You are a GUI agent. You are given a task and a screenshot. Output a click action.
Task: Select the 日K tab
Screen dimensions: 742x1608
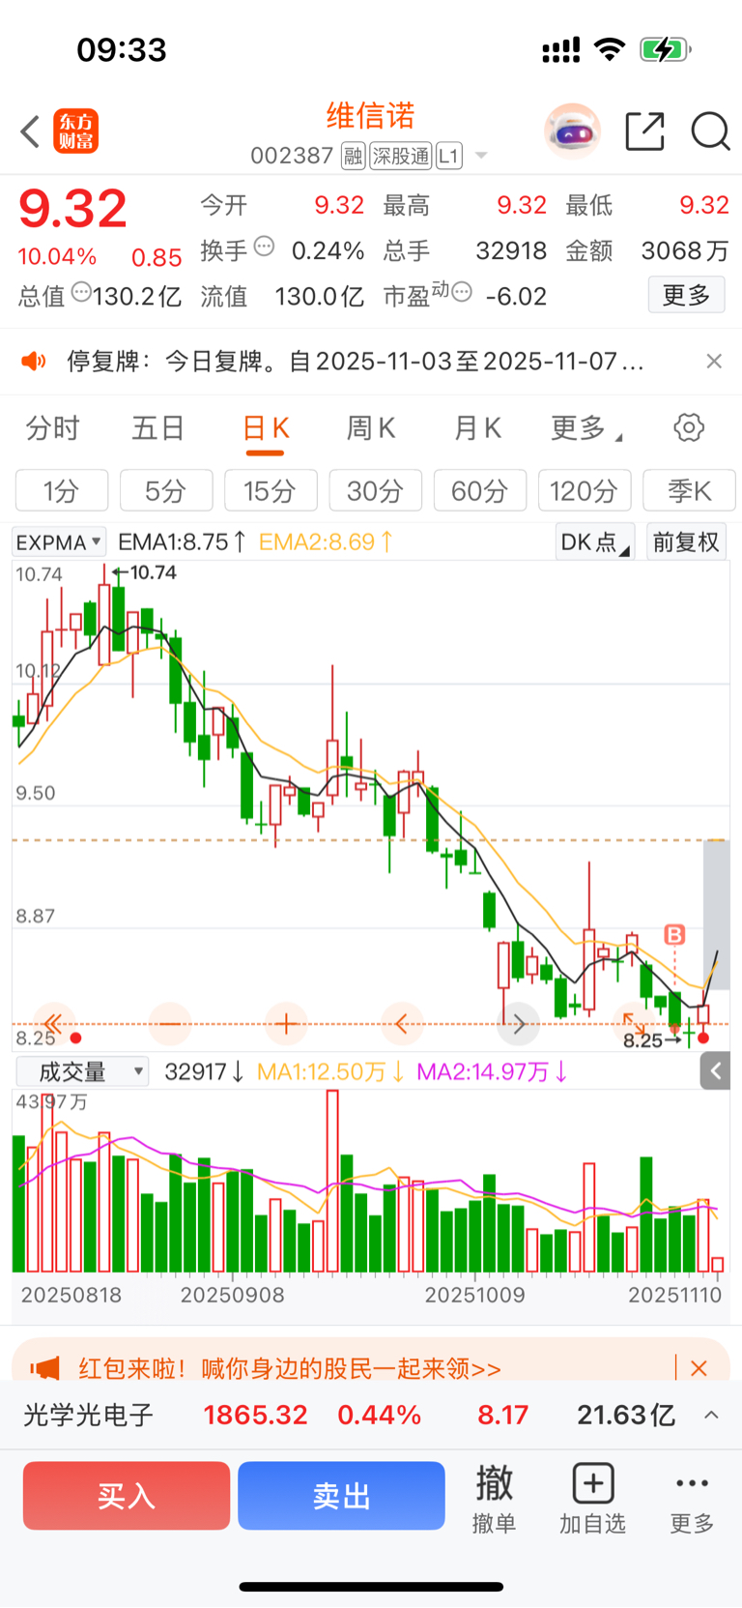pyautogui.click(x=266, y=428)
